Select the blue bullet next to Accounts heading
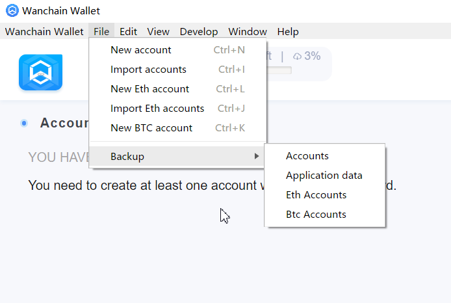The height and width of the screenshot is (303, 451). point(24,124)
